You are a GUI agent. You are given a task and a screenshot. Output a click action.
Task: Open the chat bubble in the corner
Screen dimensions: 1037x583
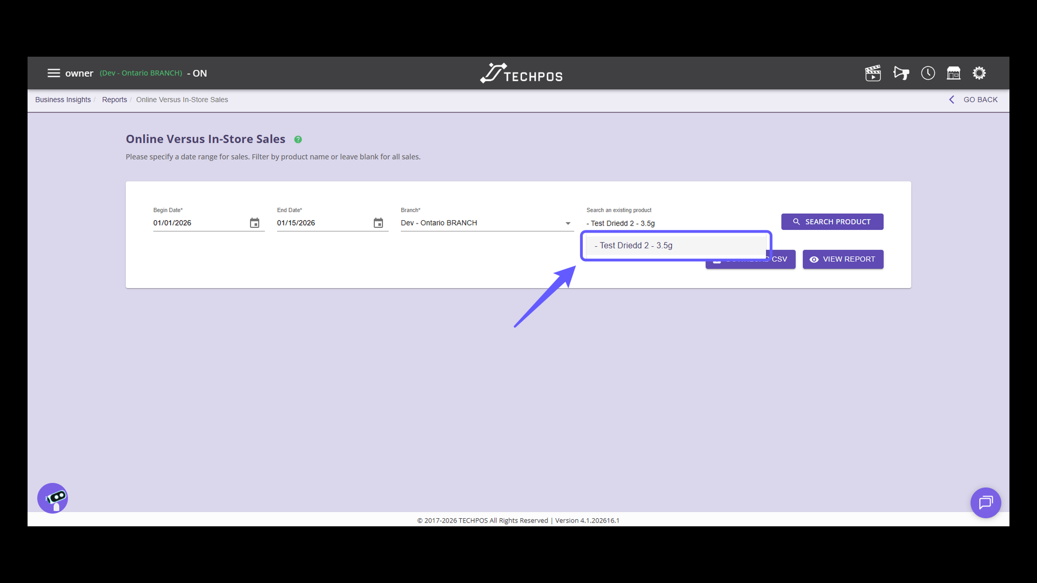(985, 503)
